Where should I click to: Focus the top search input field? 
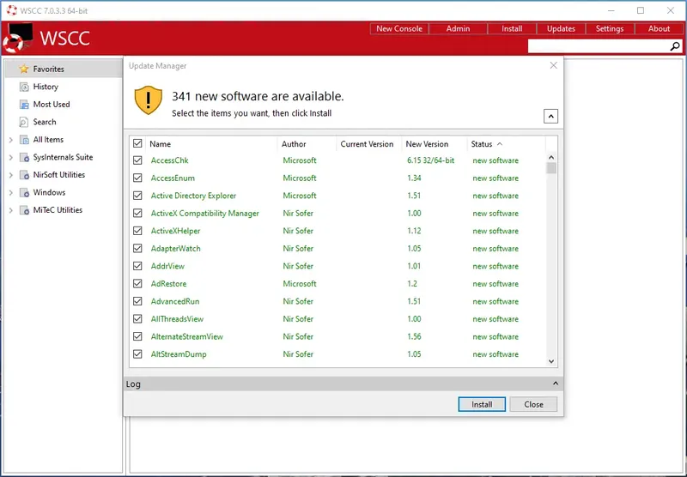pyautogui.click(x=599, y=46)
